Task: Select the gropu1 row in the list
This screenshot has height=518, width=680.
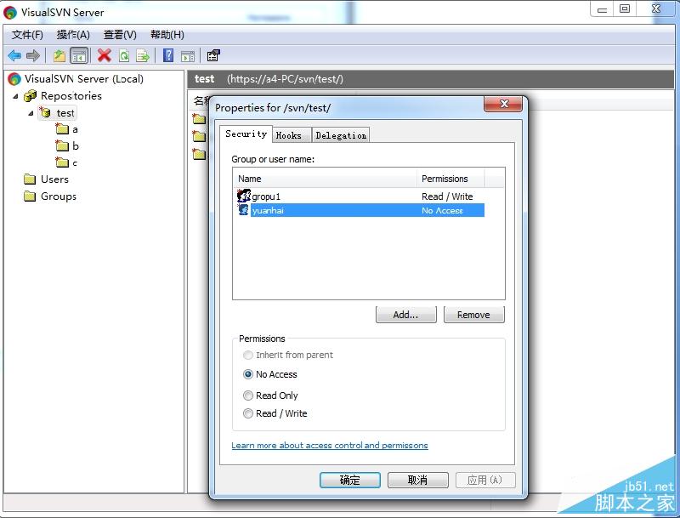Action: coord(266,196)
